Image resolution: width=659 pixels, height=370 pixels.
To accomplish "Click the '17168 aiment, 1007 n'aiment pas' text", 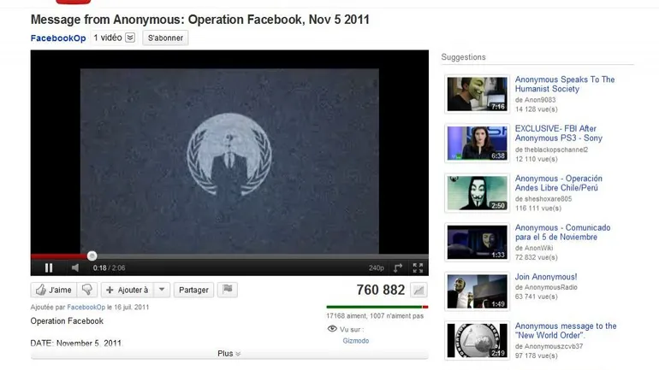I will coord(375,316).
